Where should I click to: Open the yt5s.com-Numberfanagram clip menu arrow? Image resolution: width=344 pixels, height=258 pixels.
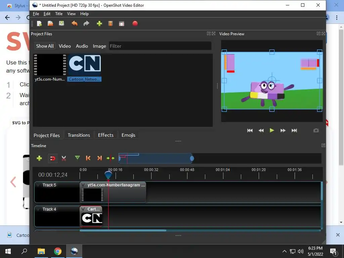coord(83,185)
